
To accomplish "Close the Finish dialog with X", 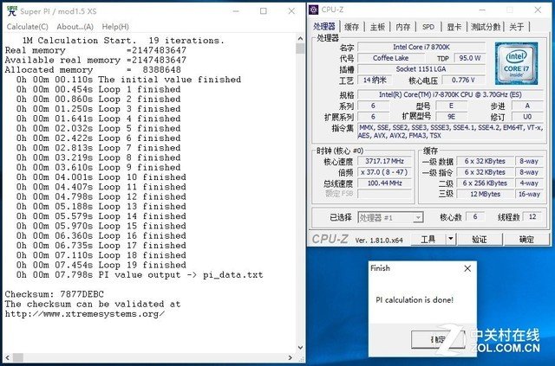I will pyautogui.click(x=467, y=268).
